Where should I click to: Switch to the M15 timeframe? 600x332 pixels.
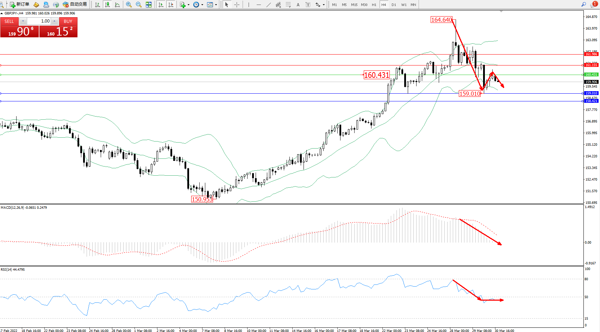[354, 5]
